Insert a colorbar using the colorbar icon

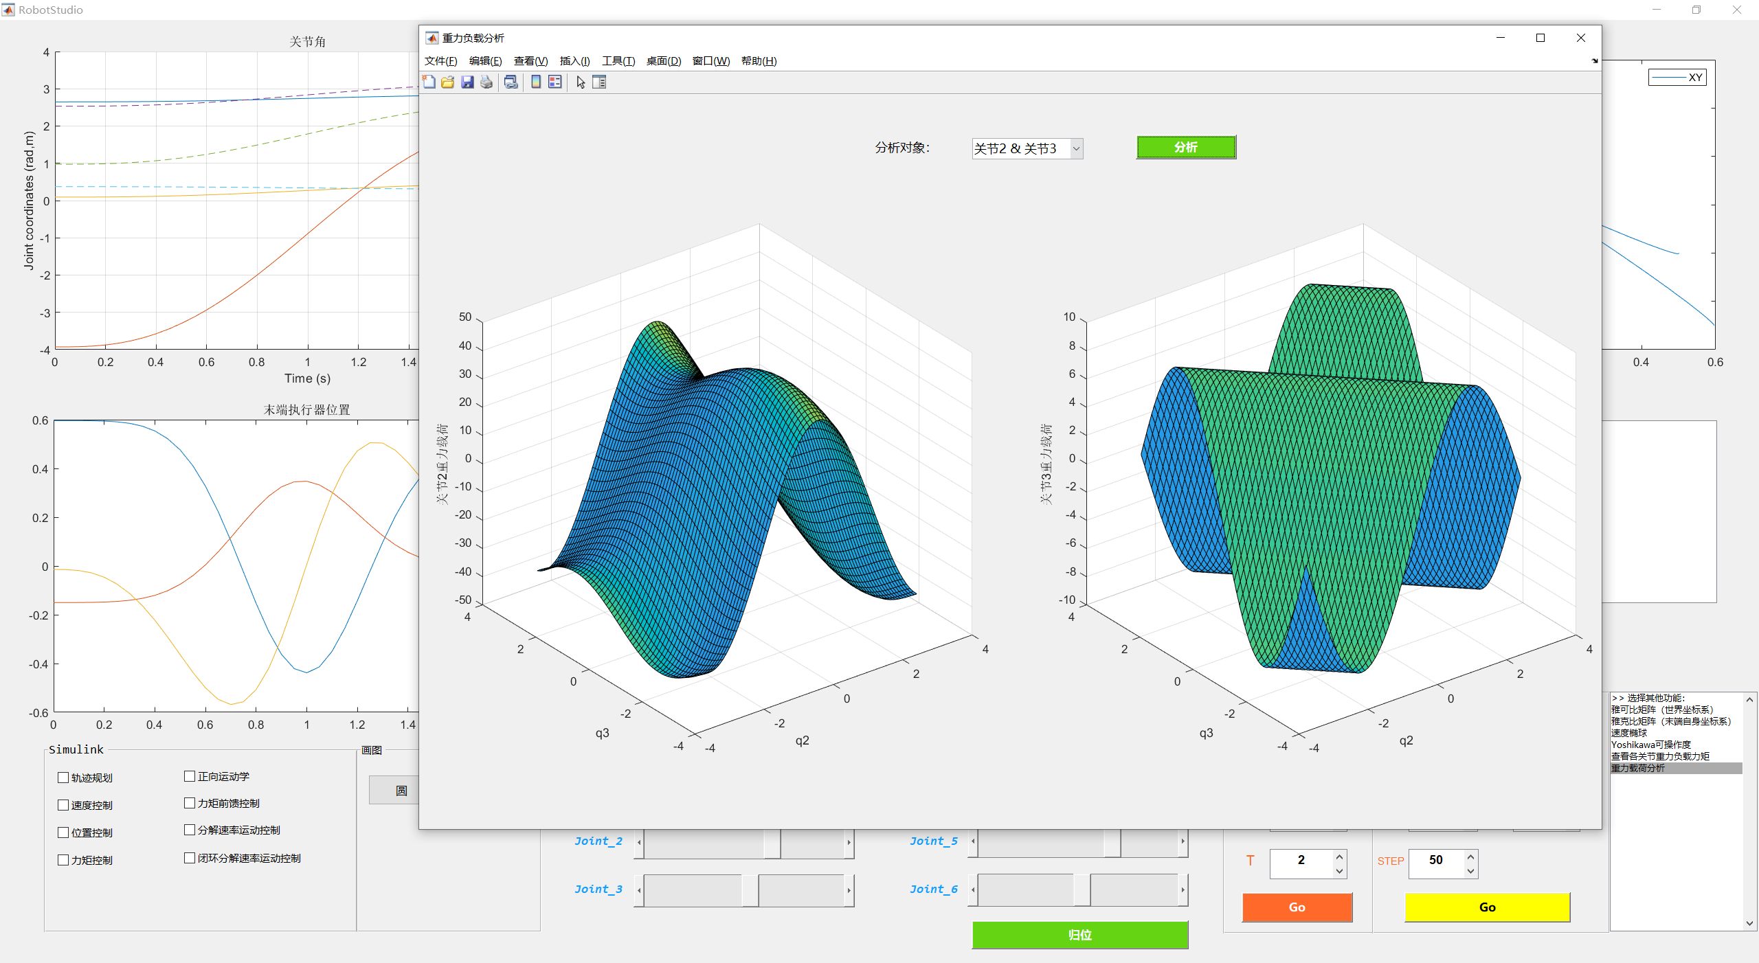(x=536, y=82)
